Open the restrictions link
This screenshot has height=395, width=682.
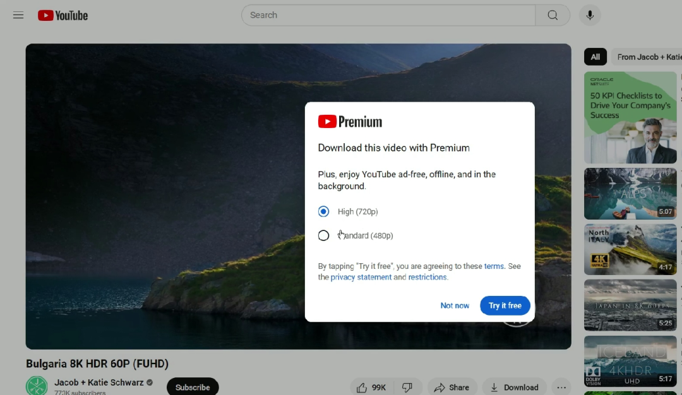point(427,277)
